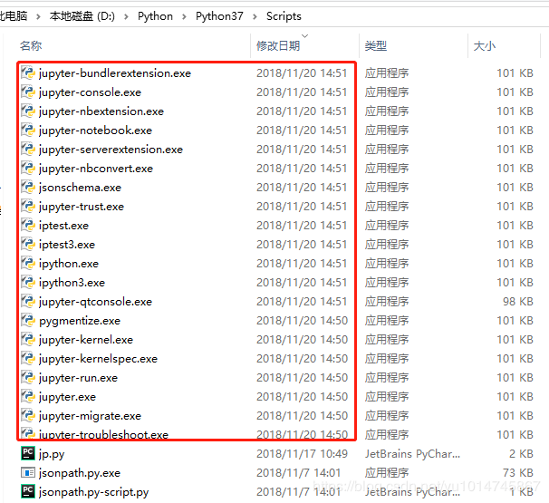Image resolution: width=549 pixels, height=503 pixels.
Task: Go to Python folder in breadcrumb
Action: coord(155,16)
